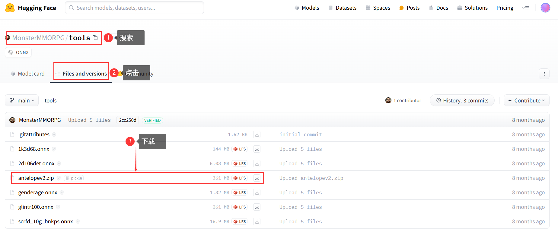Focus the search models, datasets, users field
558x249 pixels.
[x=134, y=8]
